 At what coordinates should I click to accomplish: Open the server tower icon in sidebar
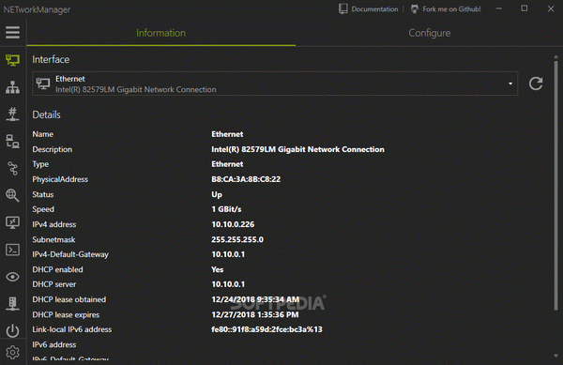tap(12, 304)
